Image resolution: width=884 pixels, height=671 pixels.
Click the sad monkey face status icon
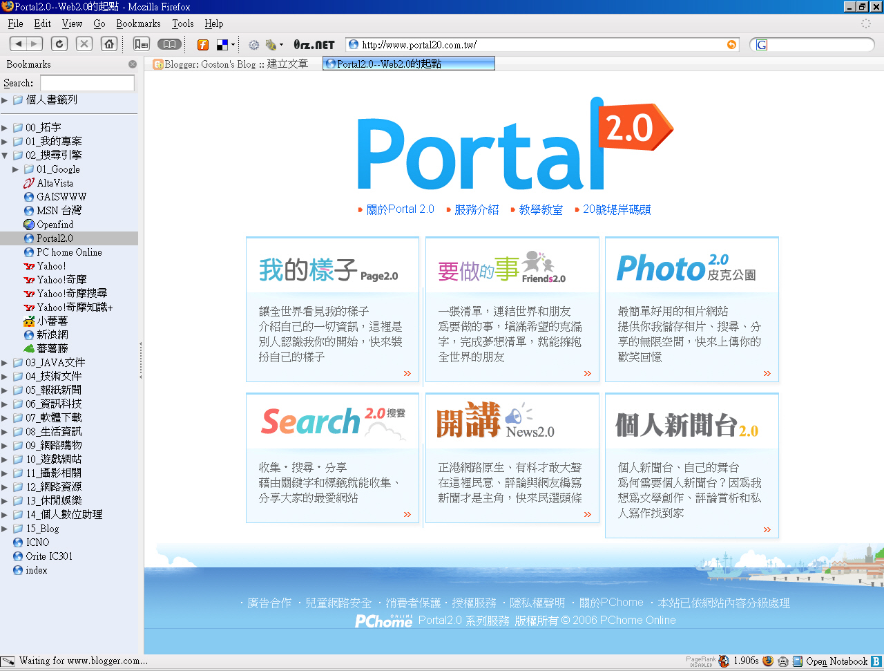coord(782,661)
